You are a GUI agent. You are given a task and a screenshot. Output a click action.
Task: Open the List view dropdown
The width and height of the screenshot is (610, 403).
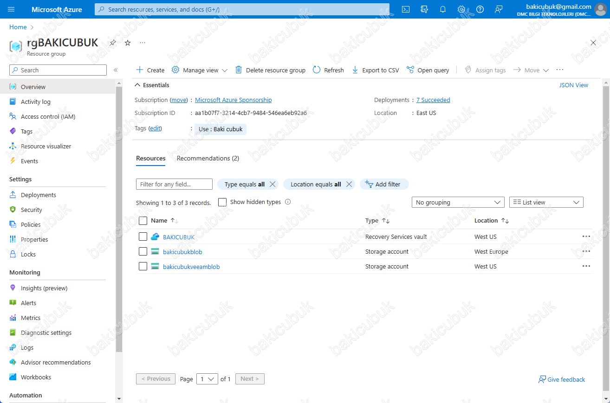[546, 202]
